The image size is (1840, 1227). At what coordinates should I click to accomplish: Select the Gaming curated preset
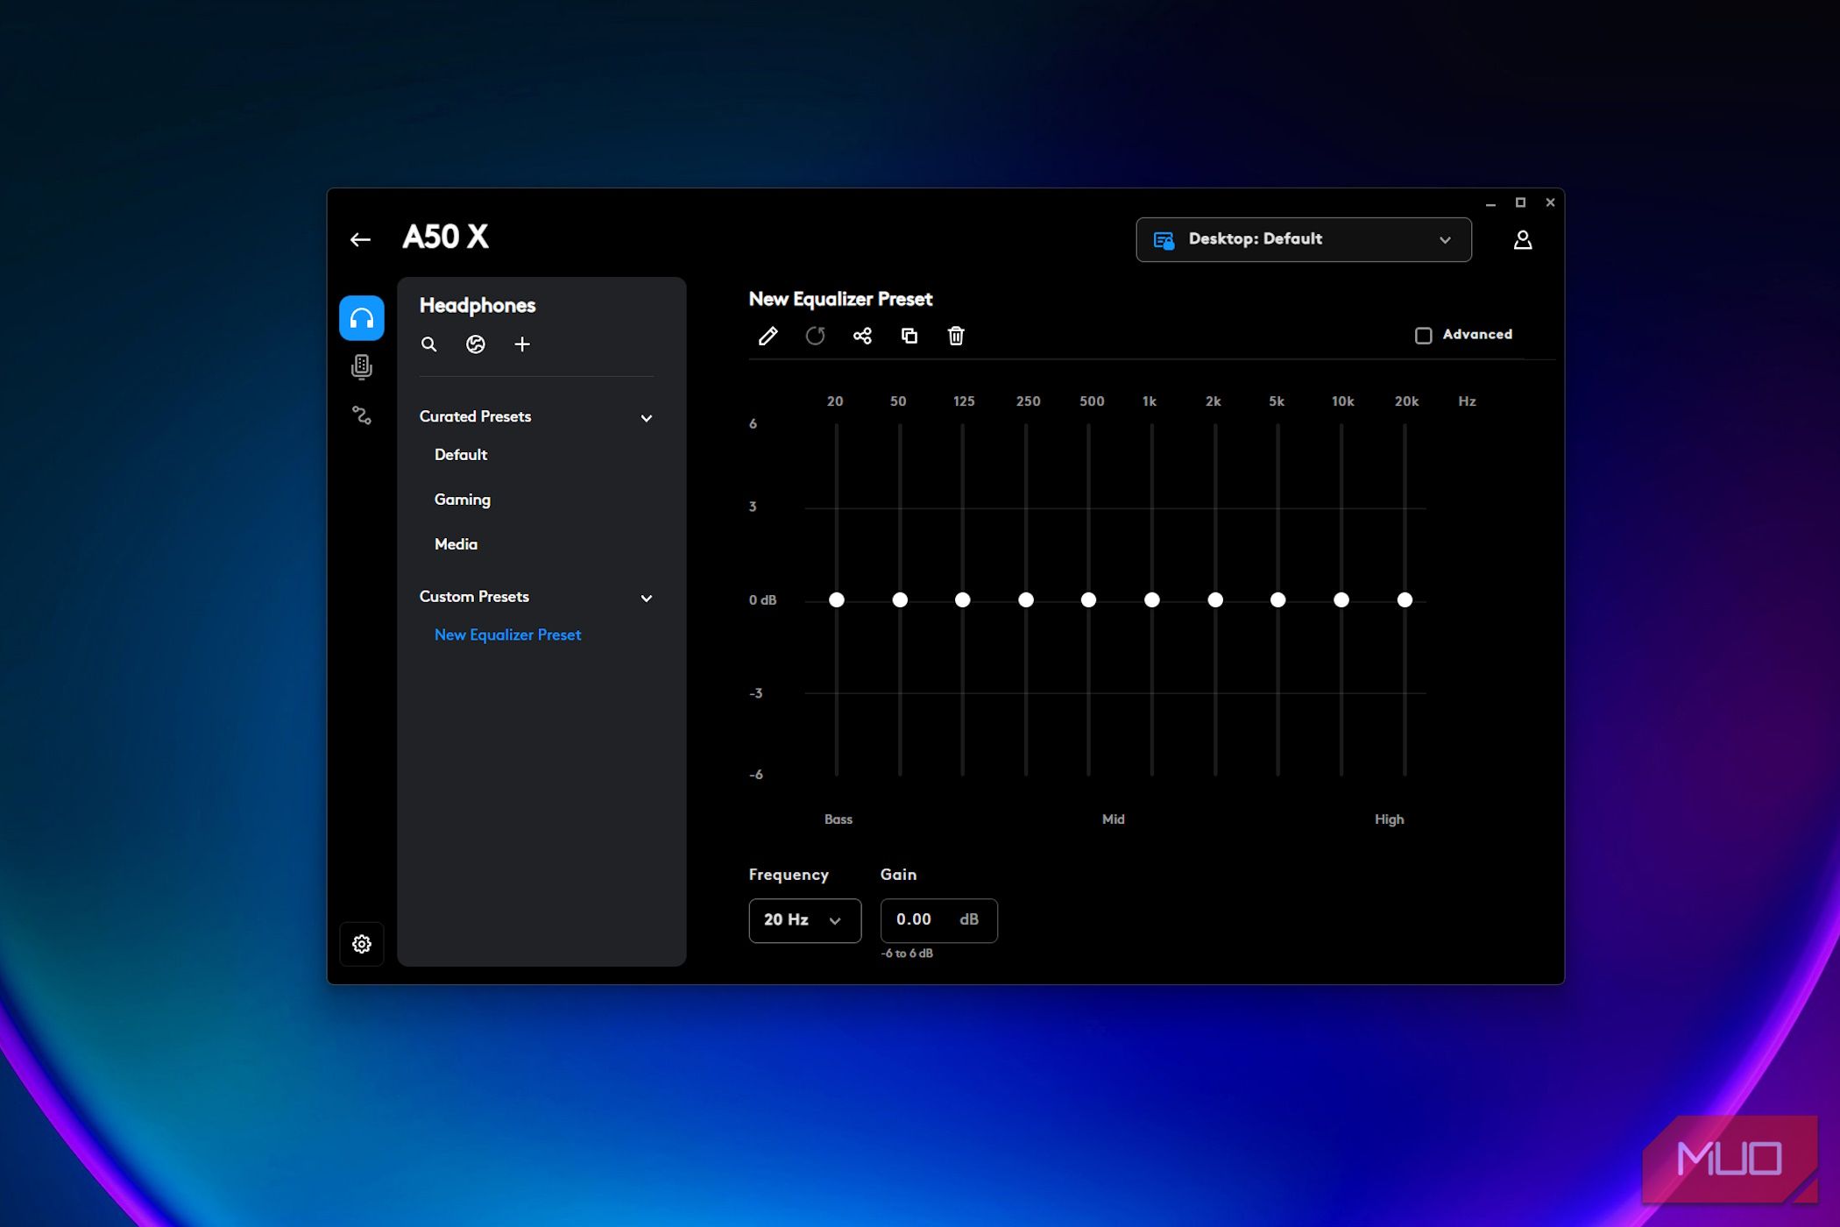point(463,500)
